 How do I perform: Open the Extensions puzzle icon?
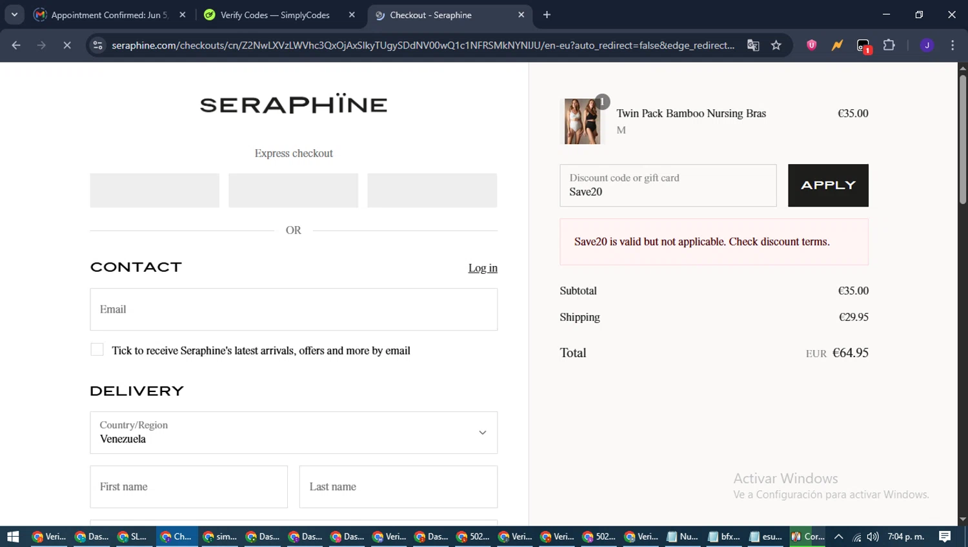point(889,45)
